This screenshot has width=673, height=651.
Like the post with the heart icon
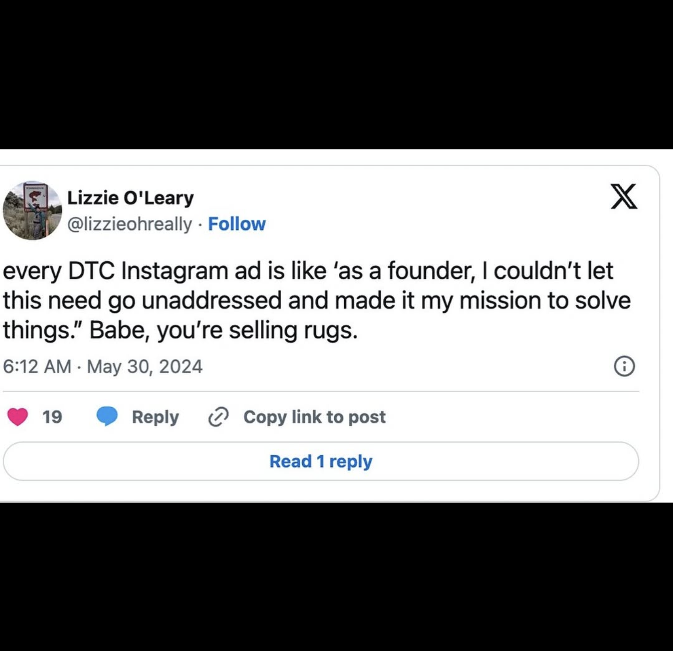[x=17, y=417]
